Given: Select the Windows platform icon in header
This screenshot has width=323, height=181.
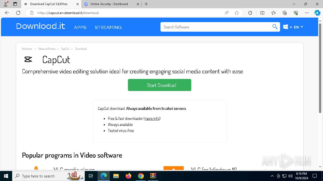Looking at the screenshot, I should pyautogui.click(x=285, y=27).
